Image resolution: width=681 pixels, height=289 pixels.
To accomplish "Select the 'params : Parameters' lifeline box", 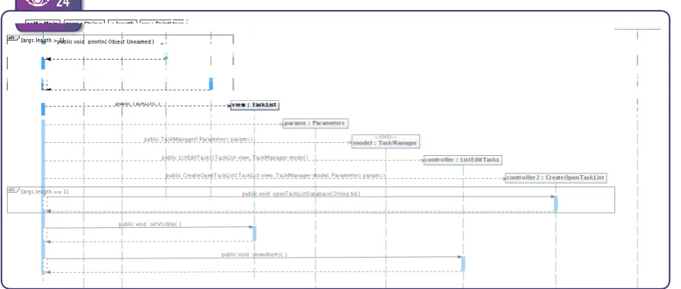I will [x=316, y=123].
